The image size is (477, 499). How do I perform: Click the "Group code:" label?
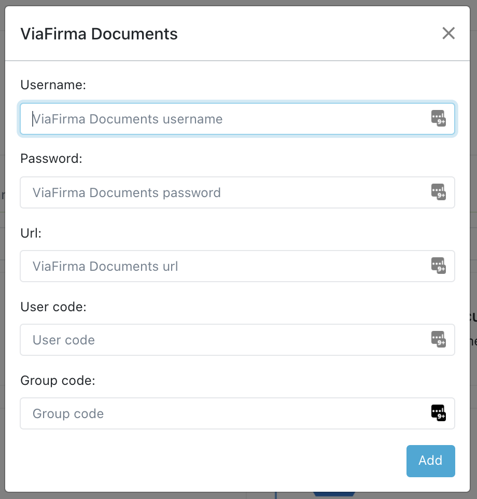click(58, 380)
